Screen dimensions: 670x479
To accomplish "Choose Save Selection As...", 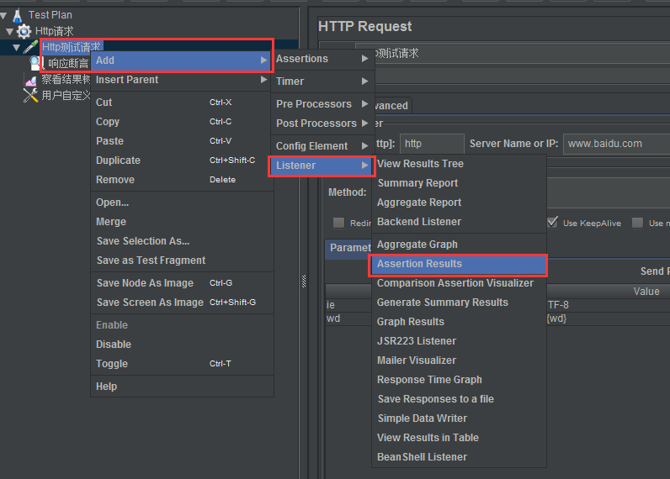I will coord(182,241).
